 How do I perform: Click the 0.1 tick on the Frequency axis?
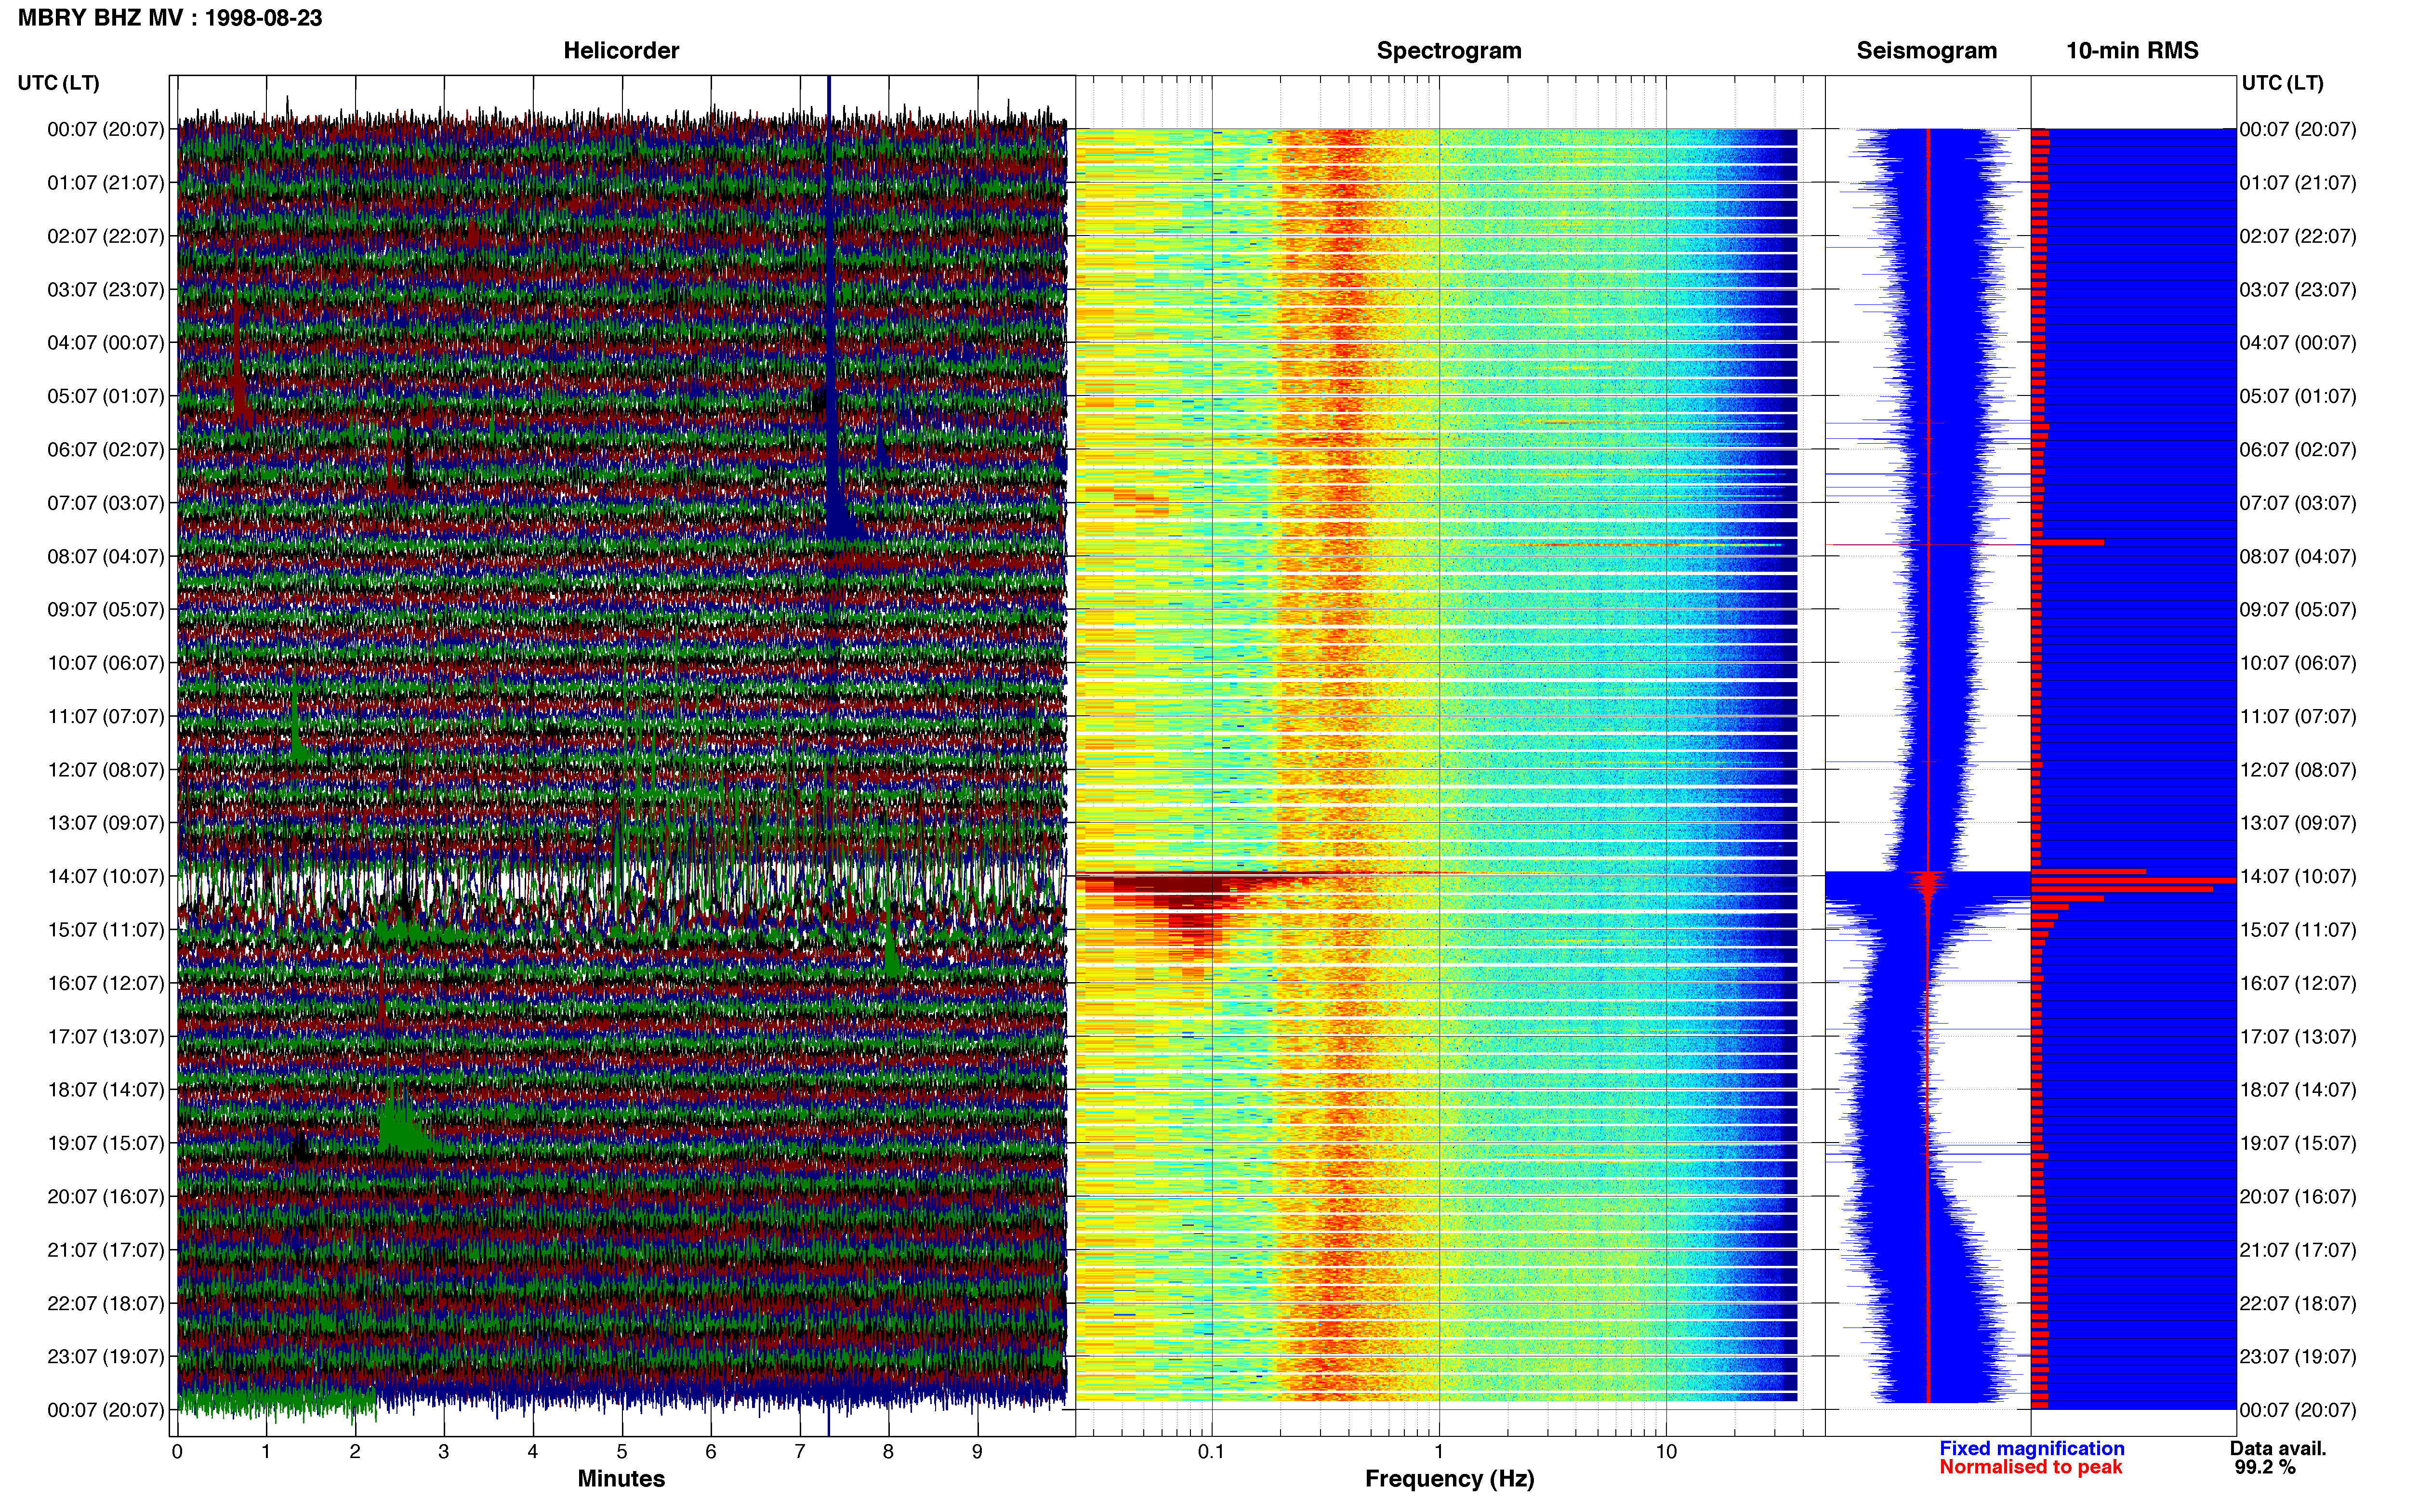1211,1452
